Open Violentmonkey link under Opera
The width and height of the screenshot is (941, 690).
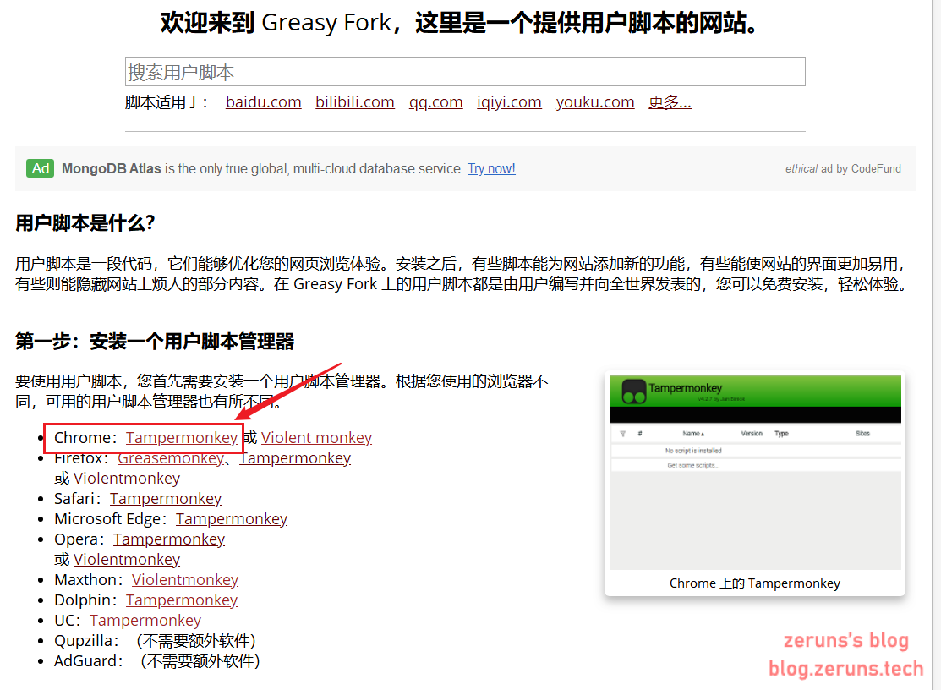(127, 559)
